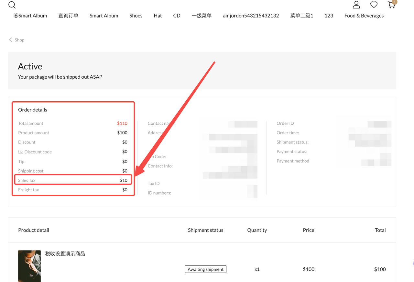This screenshot has height=282, width=414.
Task: Open the user account icon
Action: click(x=356, y=5)
